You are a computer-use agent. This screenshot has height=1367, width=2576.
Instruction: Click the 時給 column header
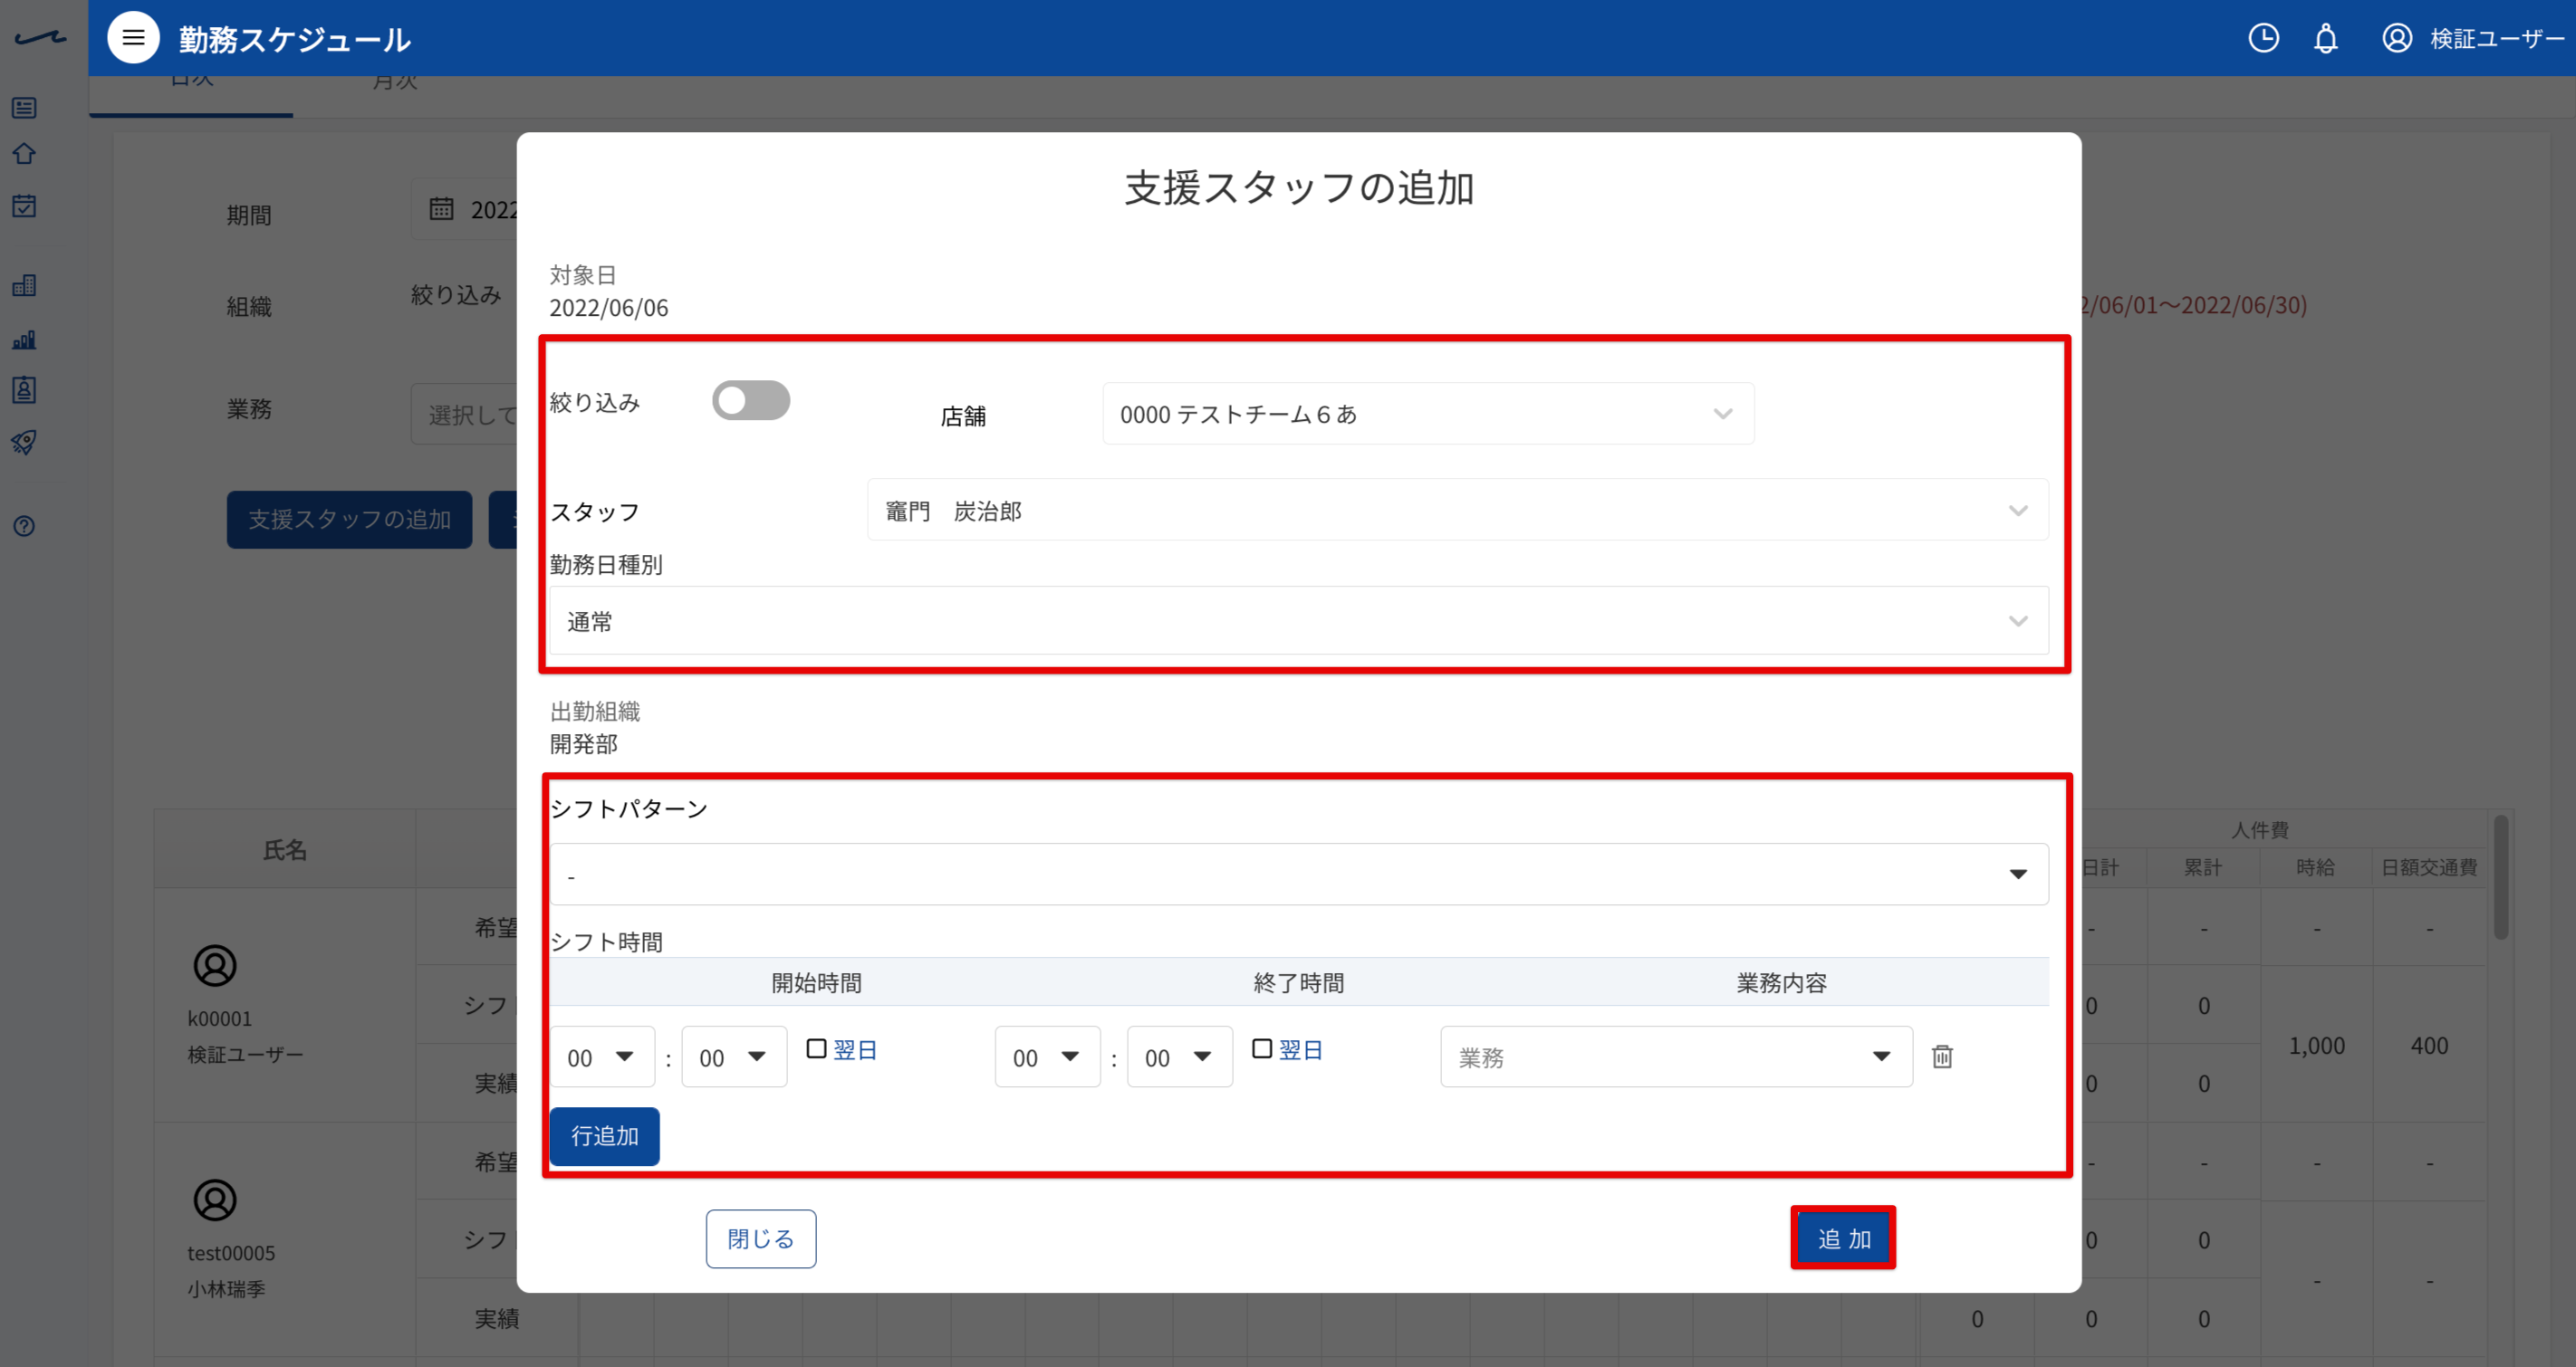(x=2316, y=867)
